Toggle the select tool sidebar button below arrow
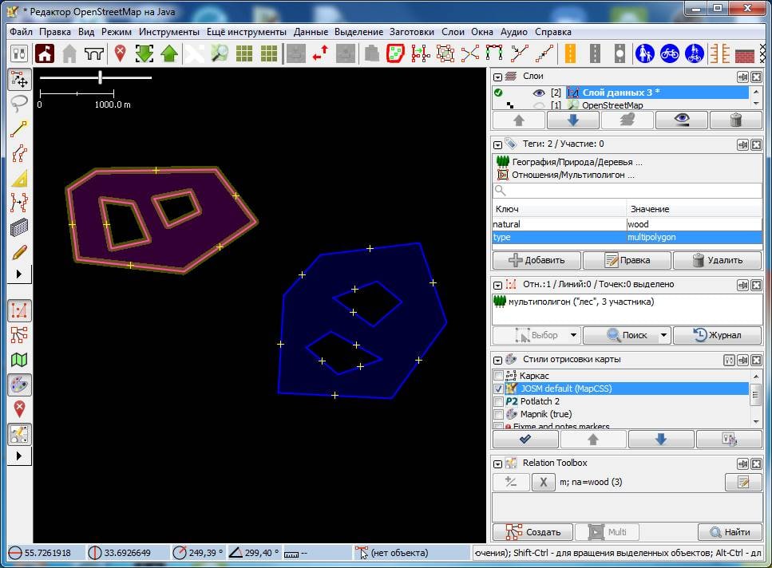772x568 pixels. 19,310
